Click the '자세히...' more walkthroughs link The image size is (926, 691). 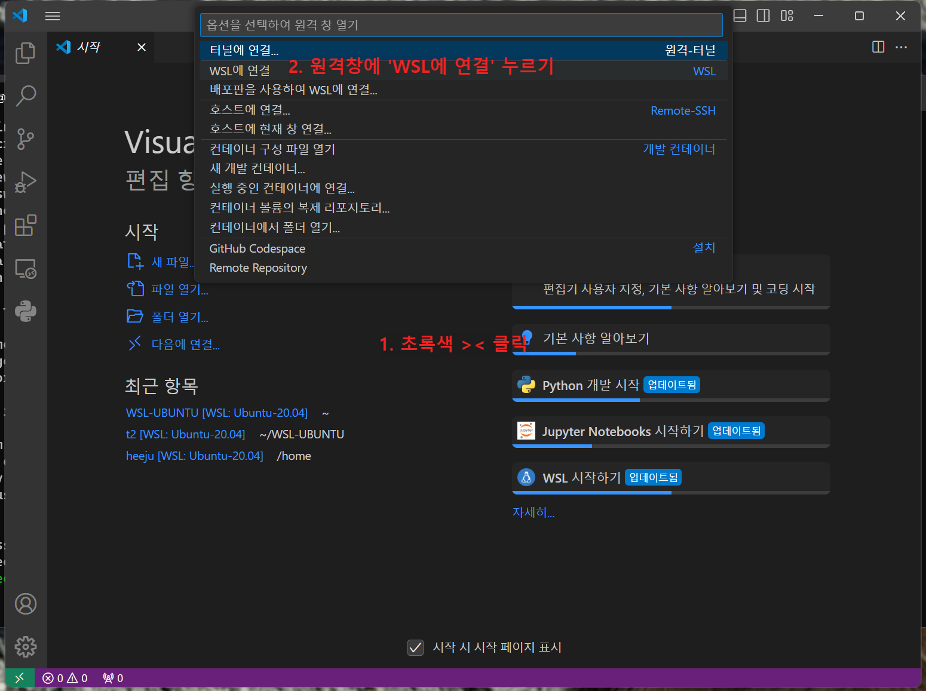(533, 512)
